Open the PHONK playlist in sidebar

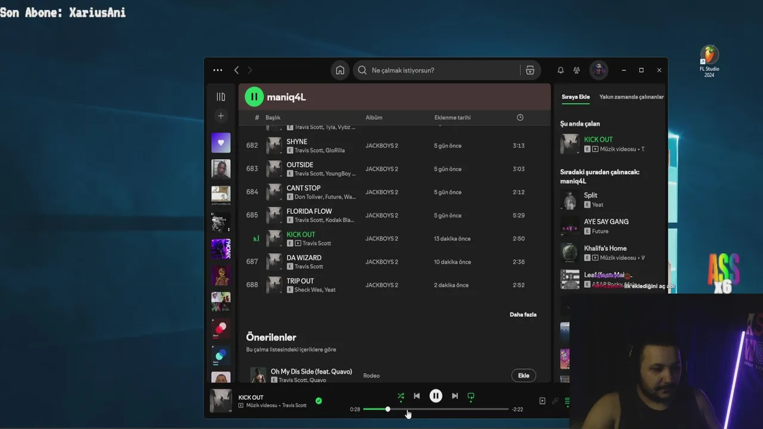click(x=221, y=249)
